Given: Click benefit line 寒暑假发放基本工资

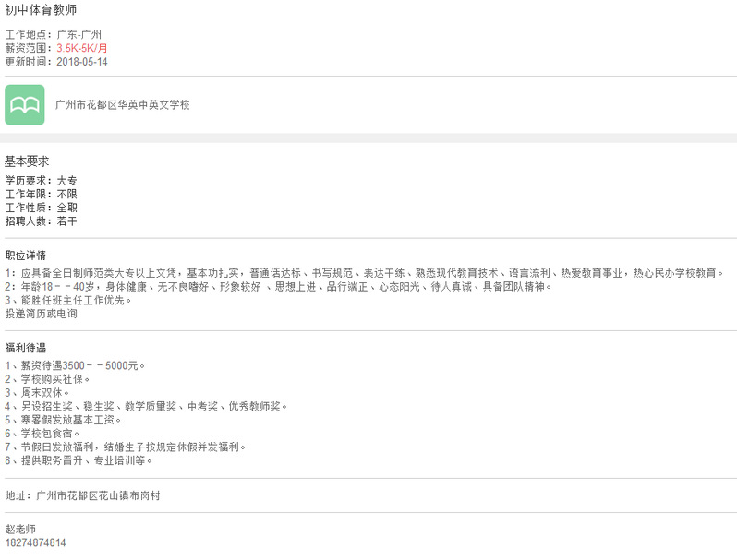Looking at the screenshot, I should pos(63,420).
